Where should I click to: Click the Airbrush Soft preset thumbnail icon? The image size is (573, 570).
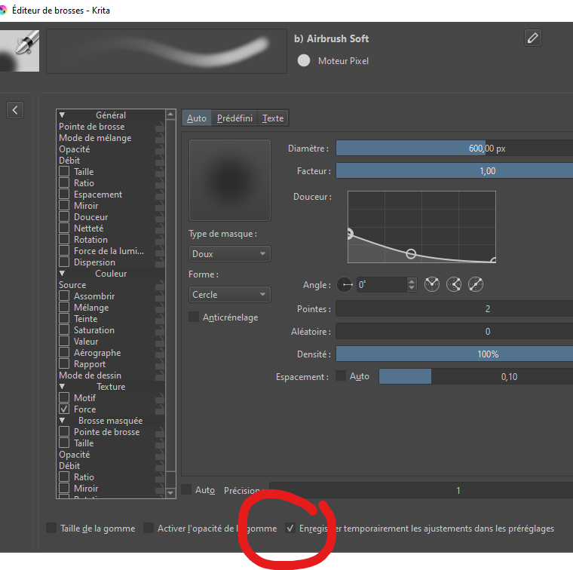(18, 51)
